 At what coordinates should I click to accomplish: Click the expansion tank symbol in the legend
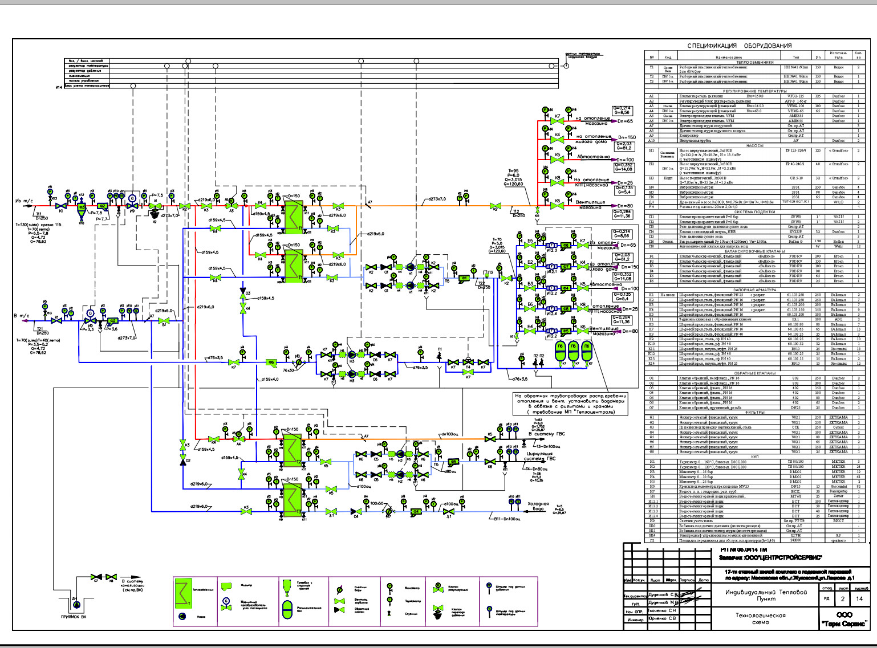coord(287,609)
